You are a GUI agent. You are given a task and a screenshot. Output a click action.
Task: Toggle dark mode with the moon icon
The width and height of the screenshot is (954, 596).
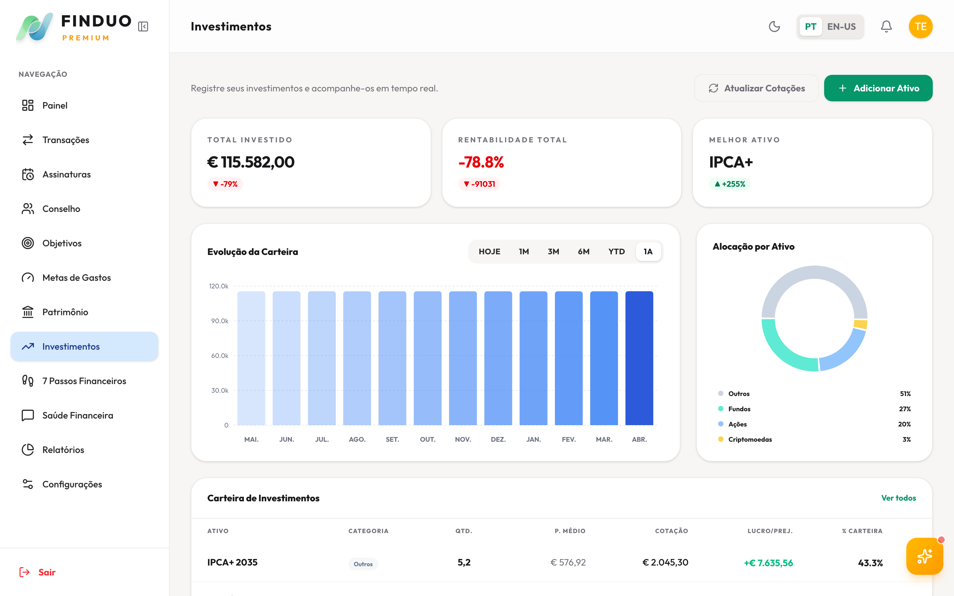(774, 26)
